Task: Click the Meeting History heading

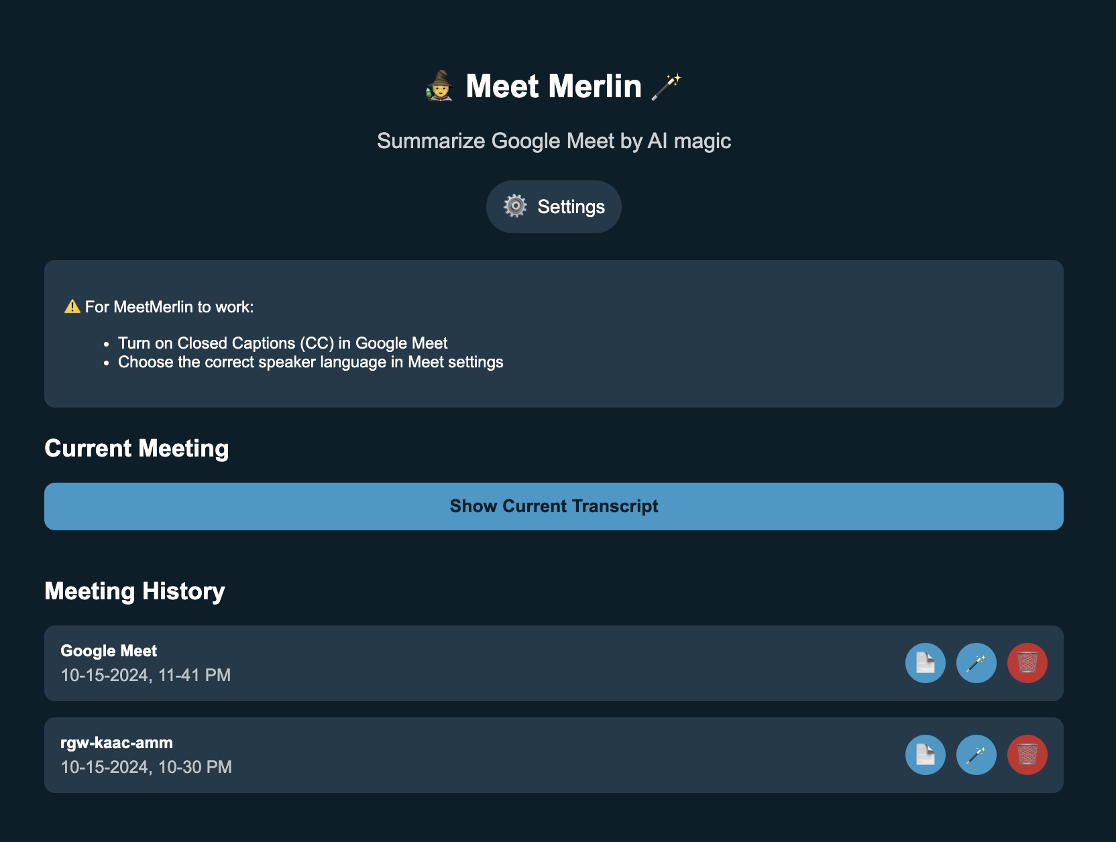Action: (135, 591)
